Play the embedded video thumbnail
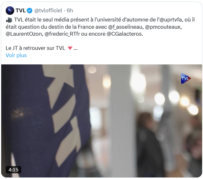The width and height of the screenshot is (203, 179). point(101,121)
